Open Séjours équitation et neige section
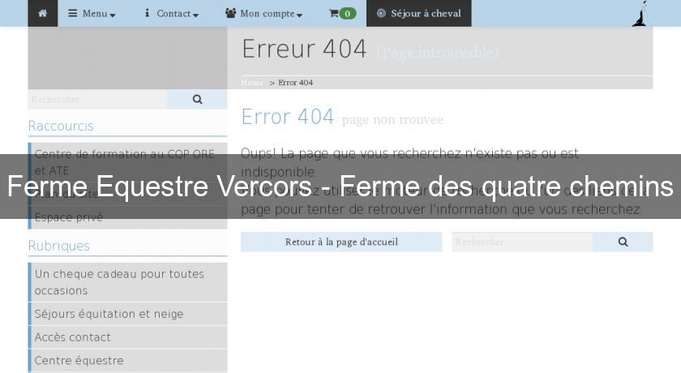The width and height of the screenshot is (681, 373). coord(128,314)
